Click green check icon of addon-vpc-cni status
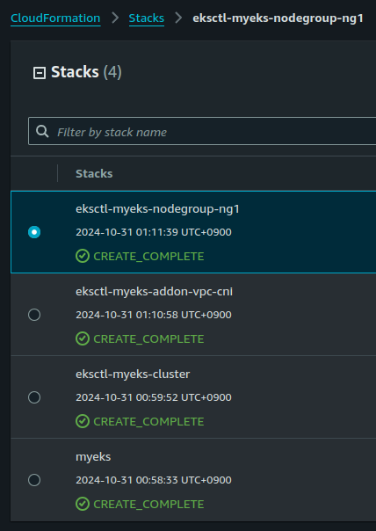The image size is (376, 531). click(x=83, y=338)
